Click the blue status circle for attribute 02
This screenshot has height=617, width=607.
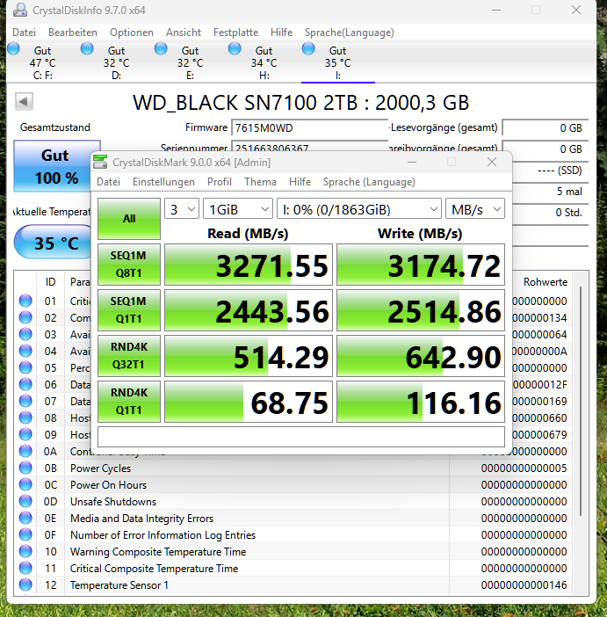pyautogui.click(x=25, y=317)
